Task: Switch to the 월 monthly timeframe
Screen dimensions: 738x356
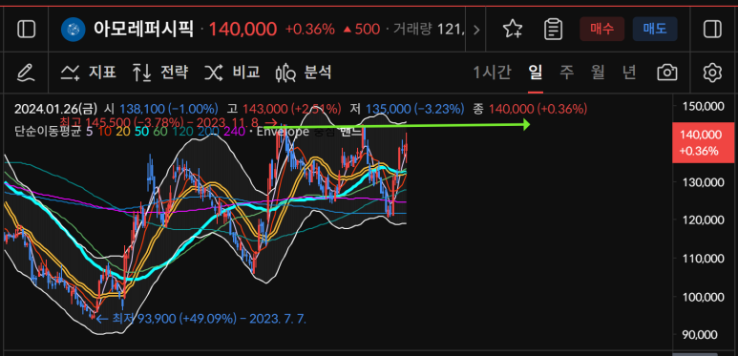Action: coord(598,73)
